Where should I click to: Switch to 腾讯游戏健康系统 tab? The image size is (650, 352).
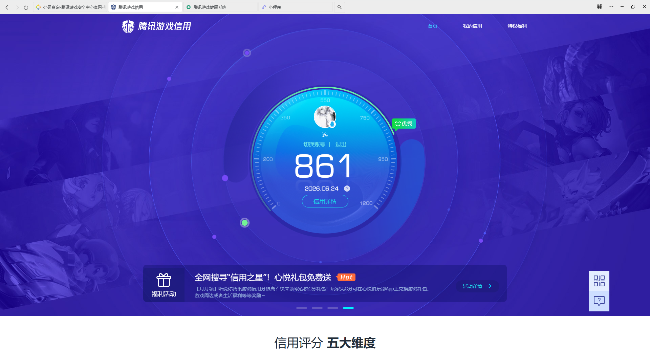pyautogui.click(x=220, y=7)
